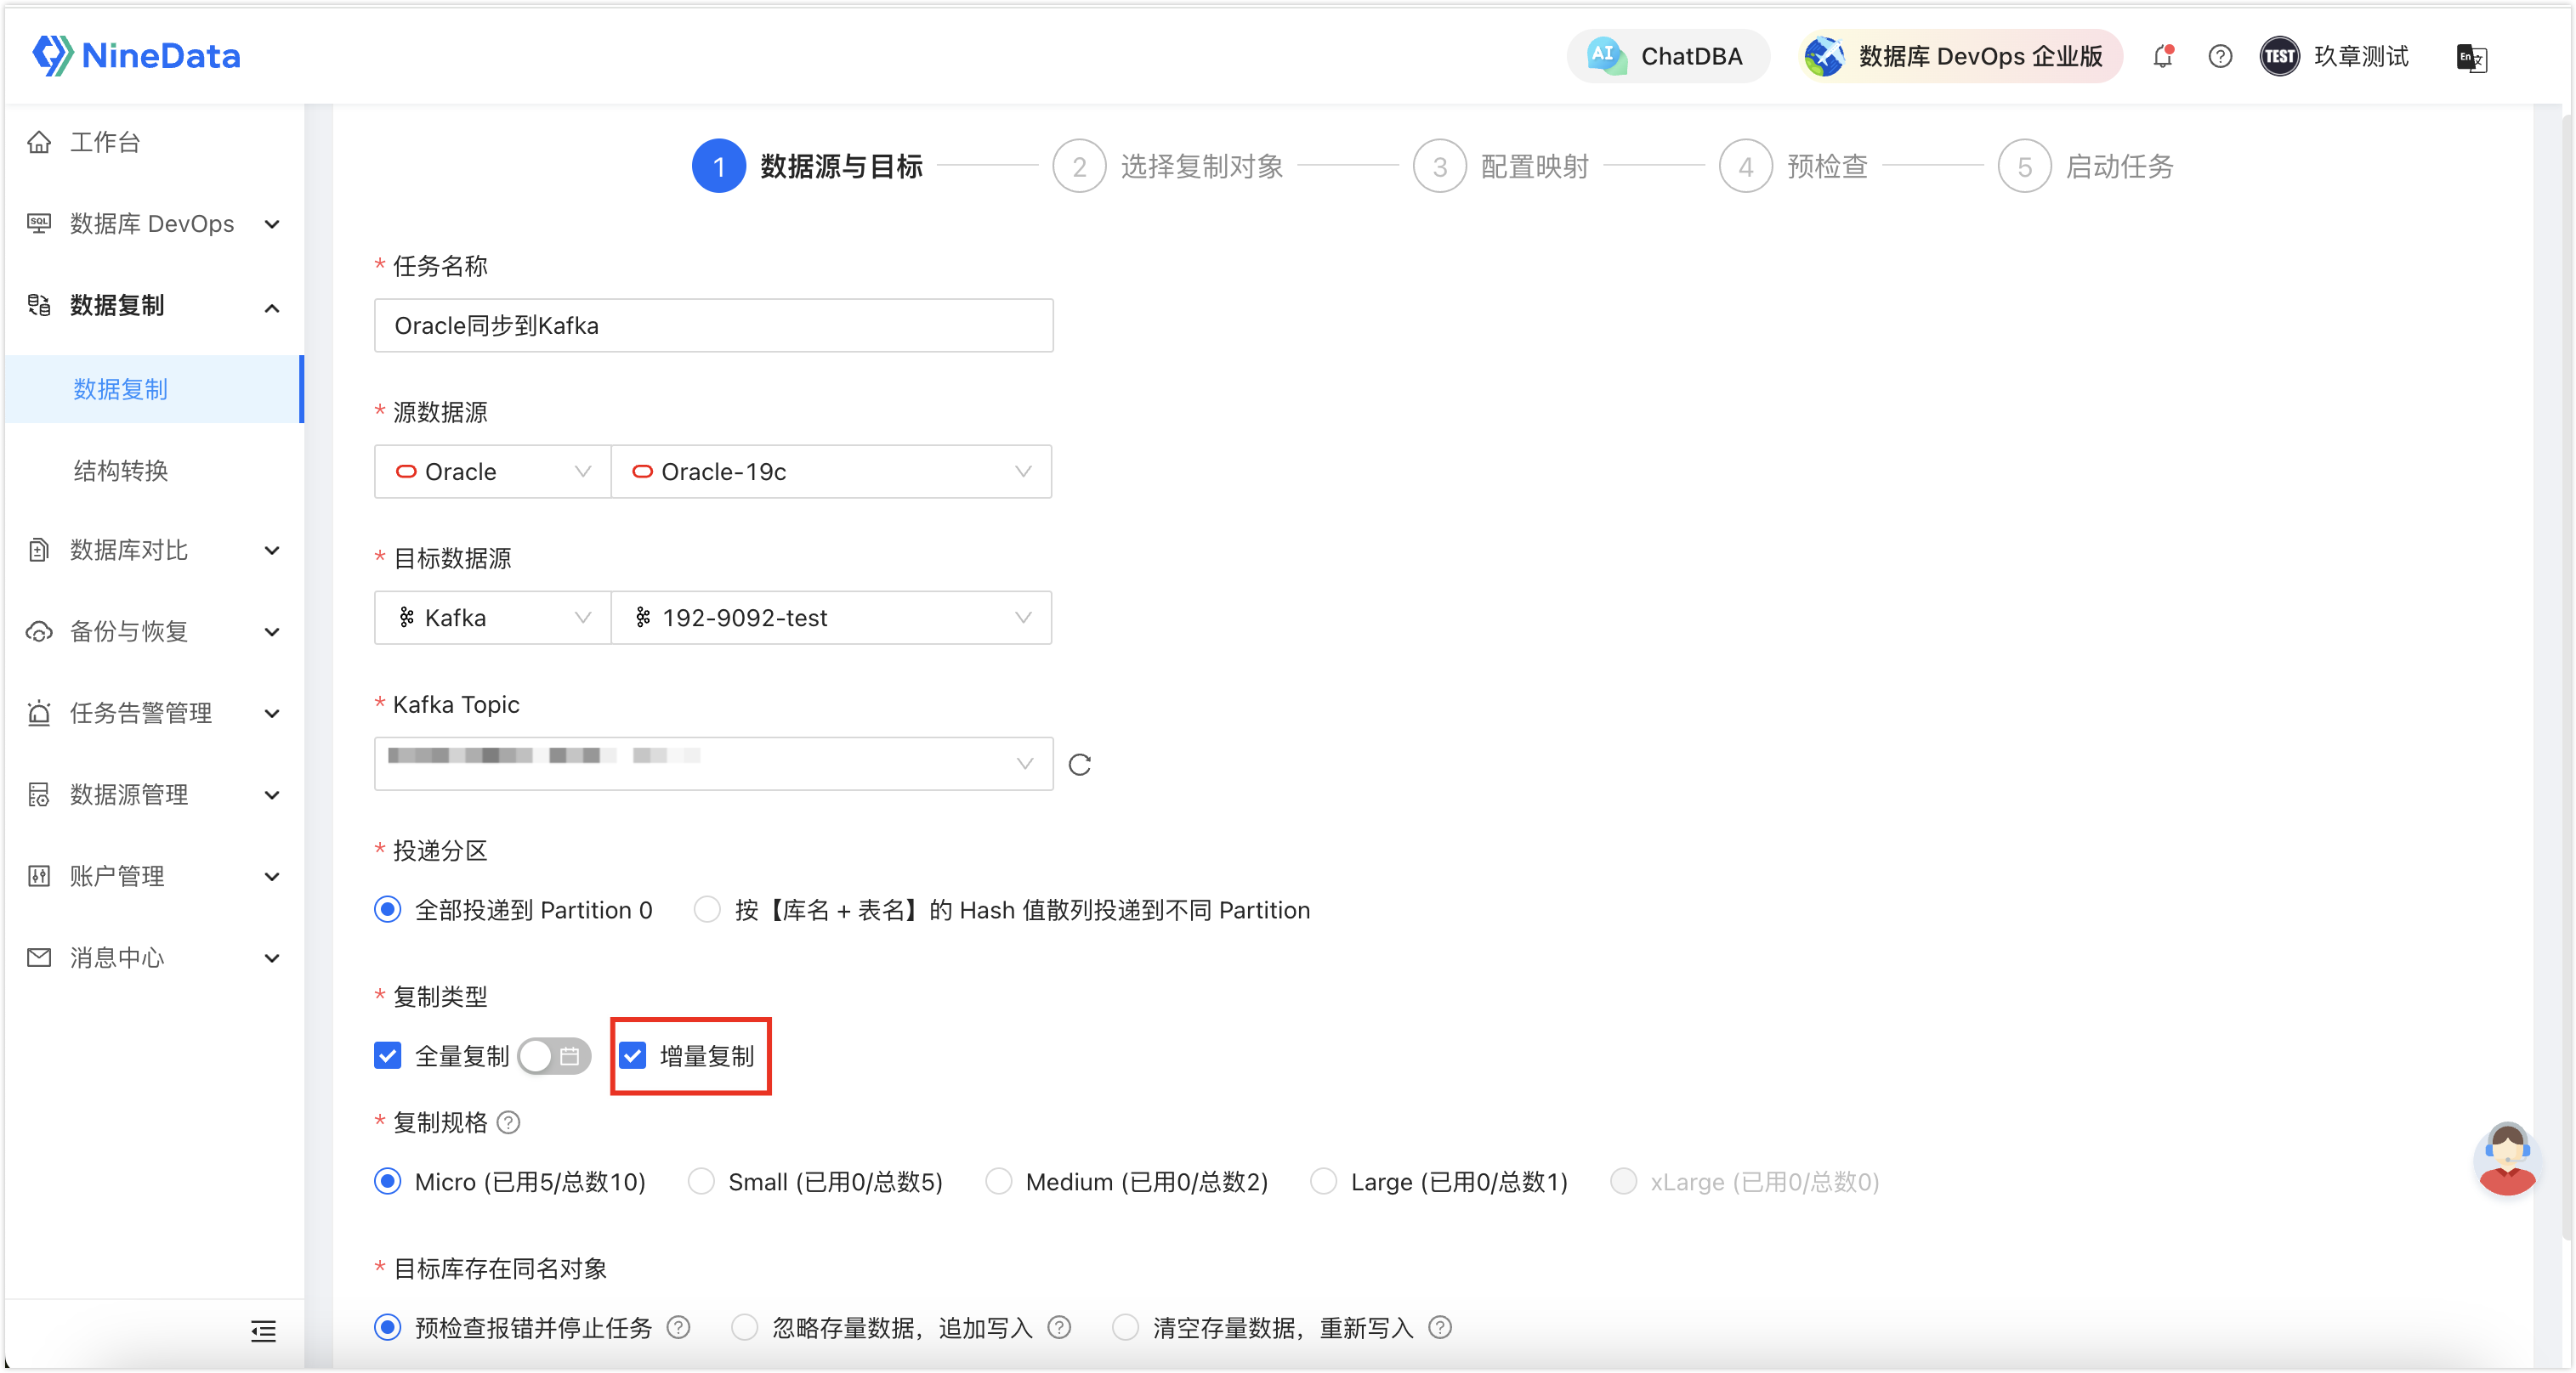Open the target type Kafka dropdown
This screenshot has height=1373, width=2576.
493,618
